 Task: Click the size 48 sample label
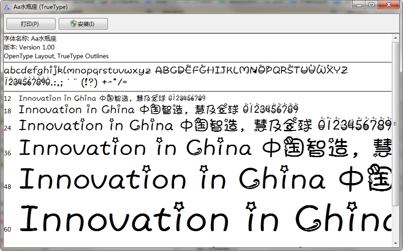(x=7, y=187)
